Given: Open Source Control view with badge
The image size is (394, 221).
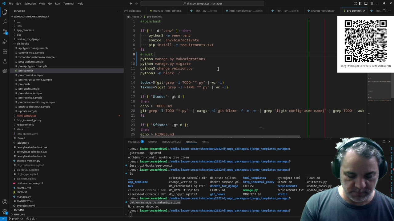Looking at the screenshot, I should [5, 32].
